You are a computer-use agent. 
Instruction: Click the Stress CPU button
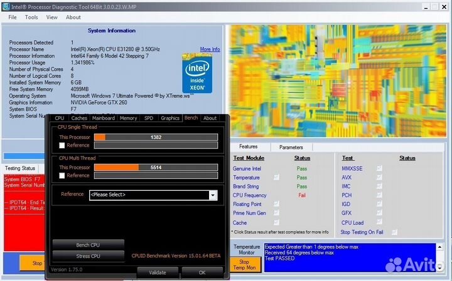[x=89, y=256]
